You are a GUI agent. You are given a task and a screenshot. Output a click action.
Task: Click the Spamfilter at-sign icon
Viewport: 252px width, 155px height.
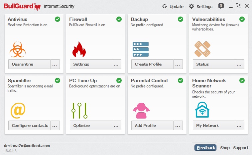pos(18,110)
